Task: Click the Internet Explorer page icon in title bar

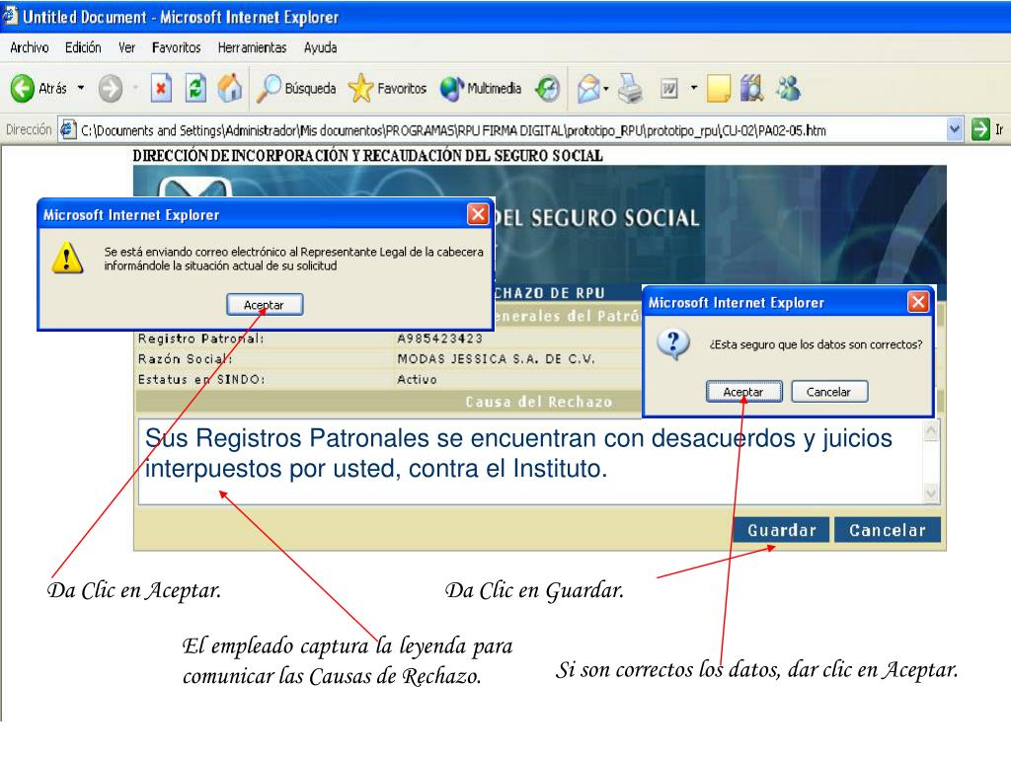Action: (10, 16)
